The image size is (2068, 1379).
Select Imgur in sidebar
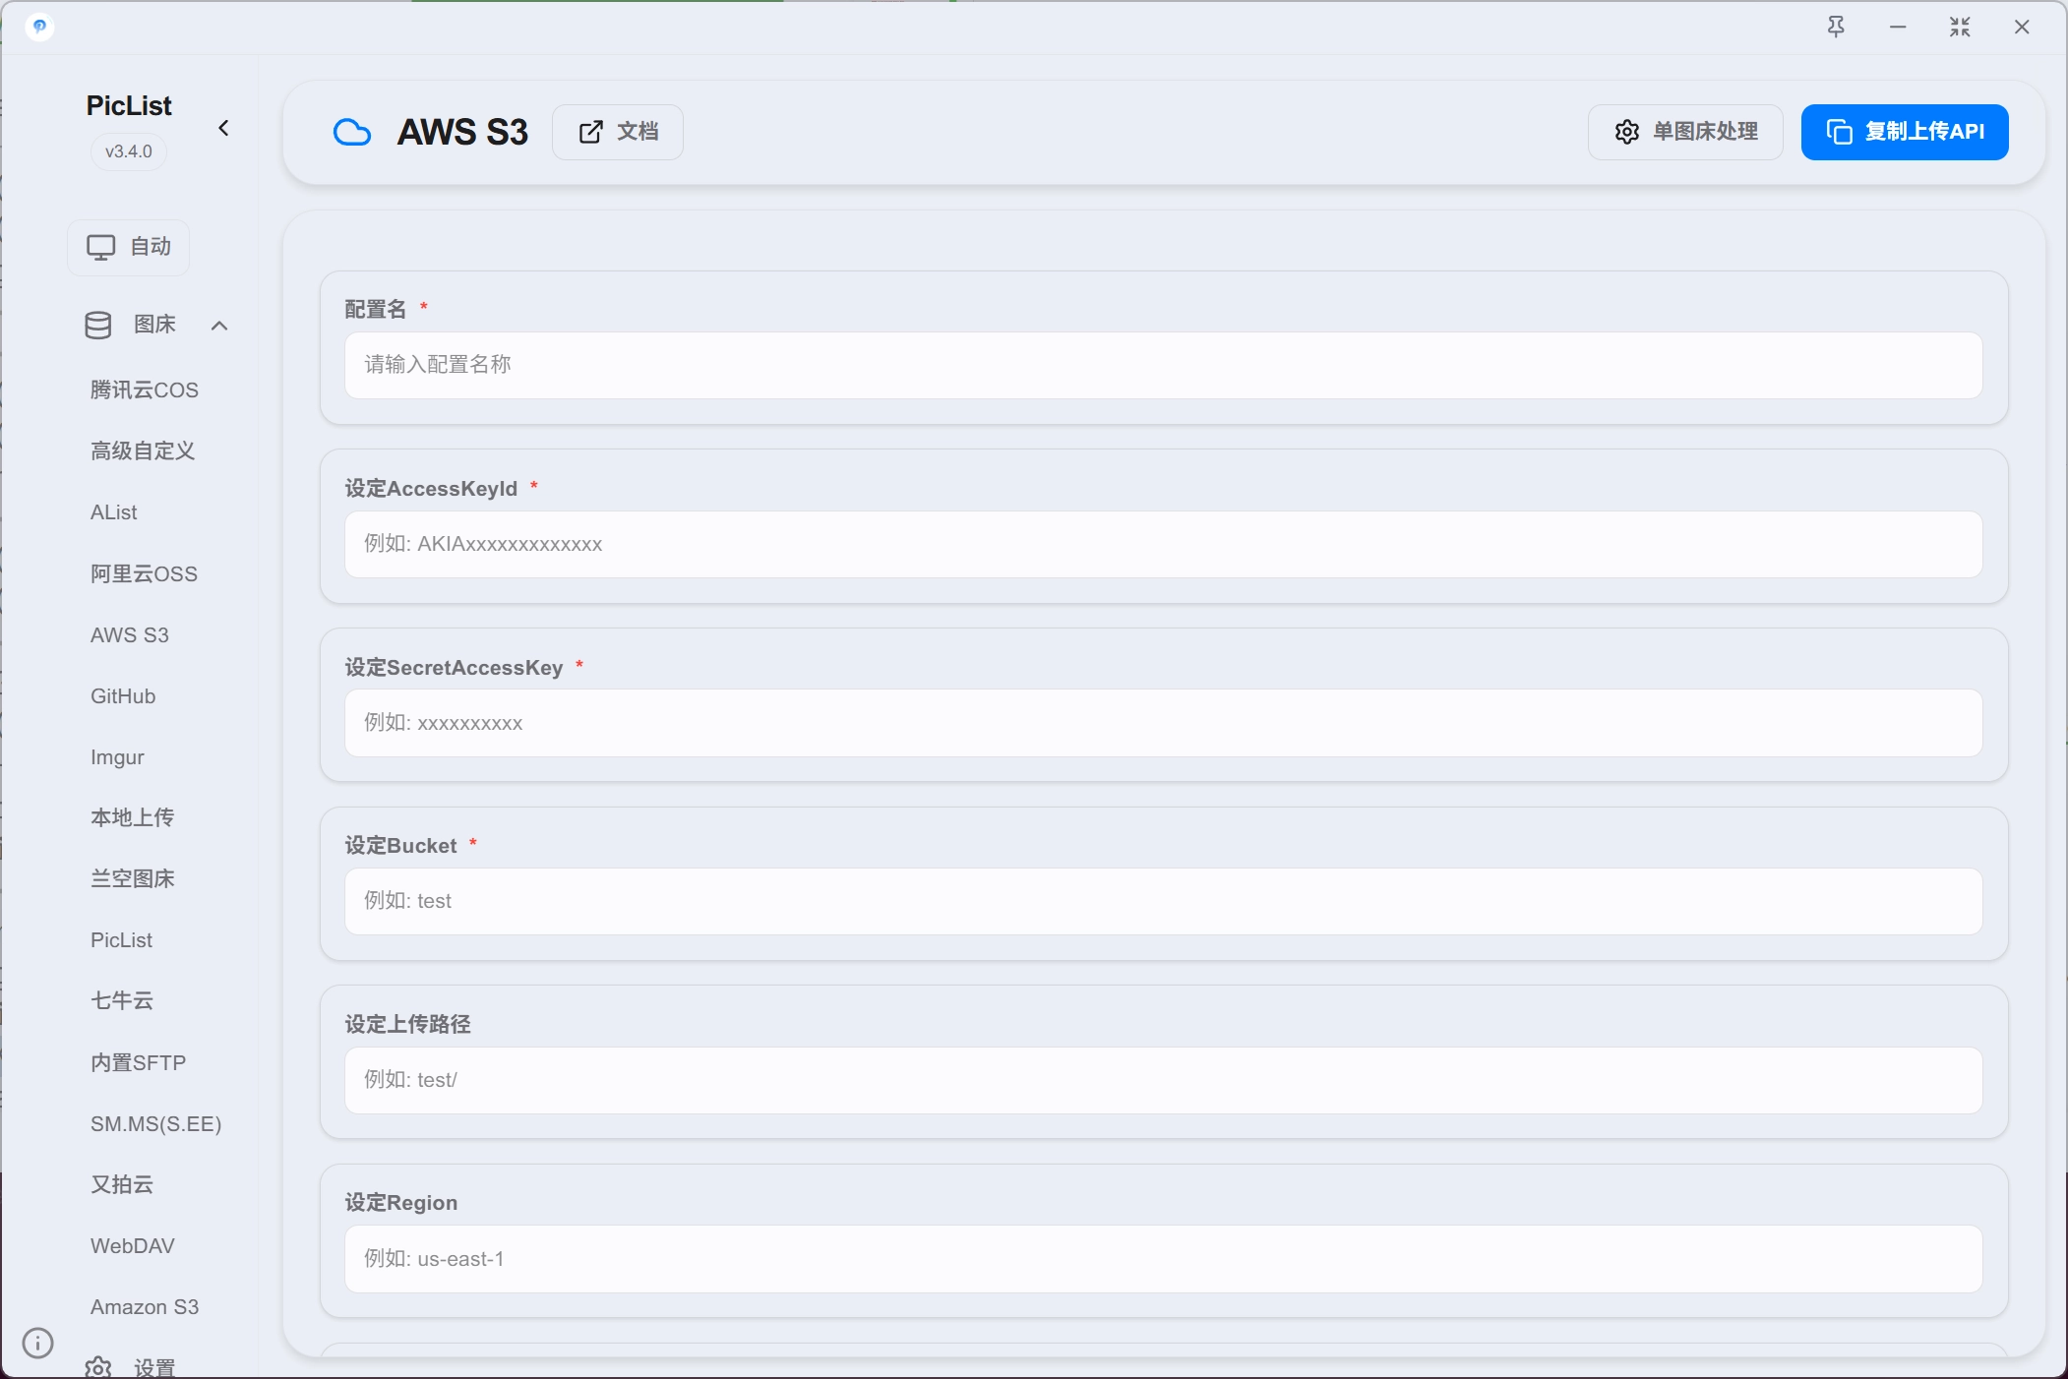coord(117,757)
